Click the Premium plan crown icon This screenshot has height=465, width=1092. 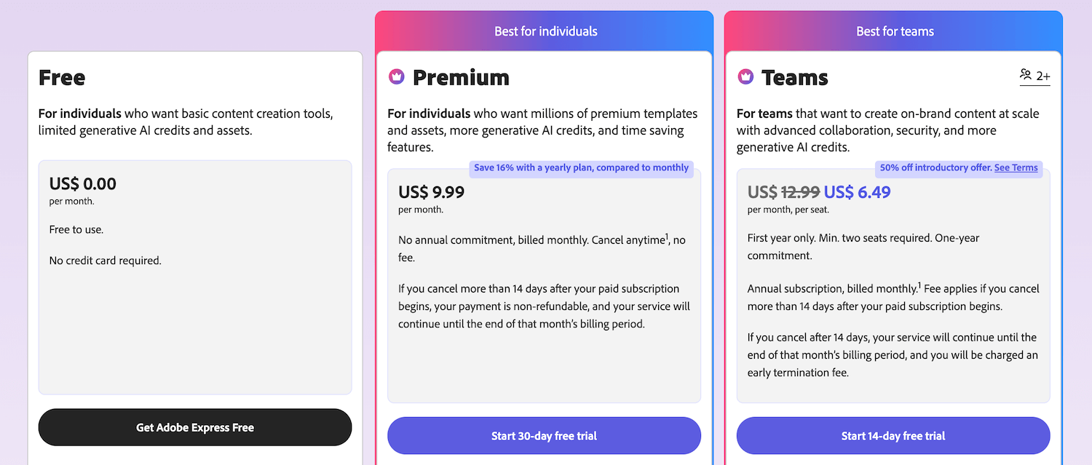coord(397,76)
